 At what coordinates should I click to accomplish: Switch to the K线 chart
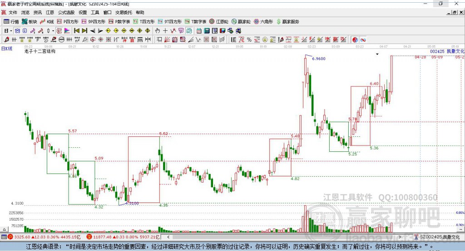pyautogui.click(x=47, y=22)
